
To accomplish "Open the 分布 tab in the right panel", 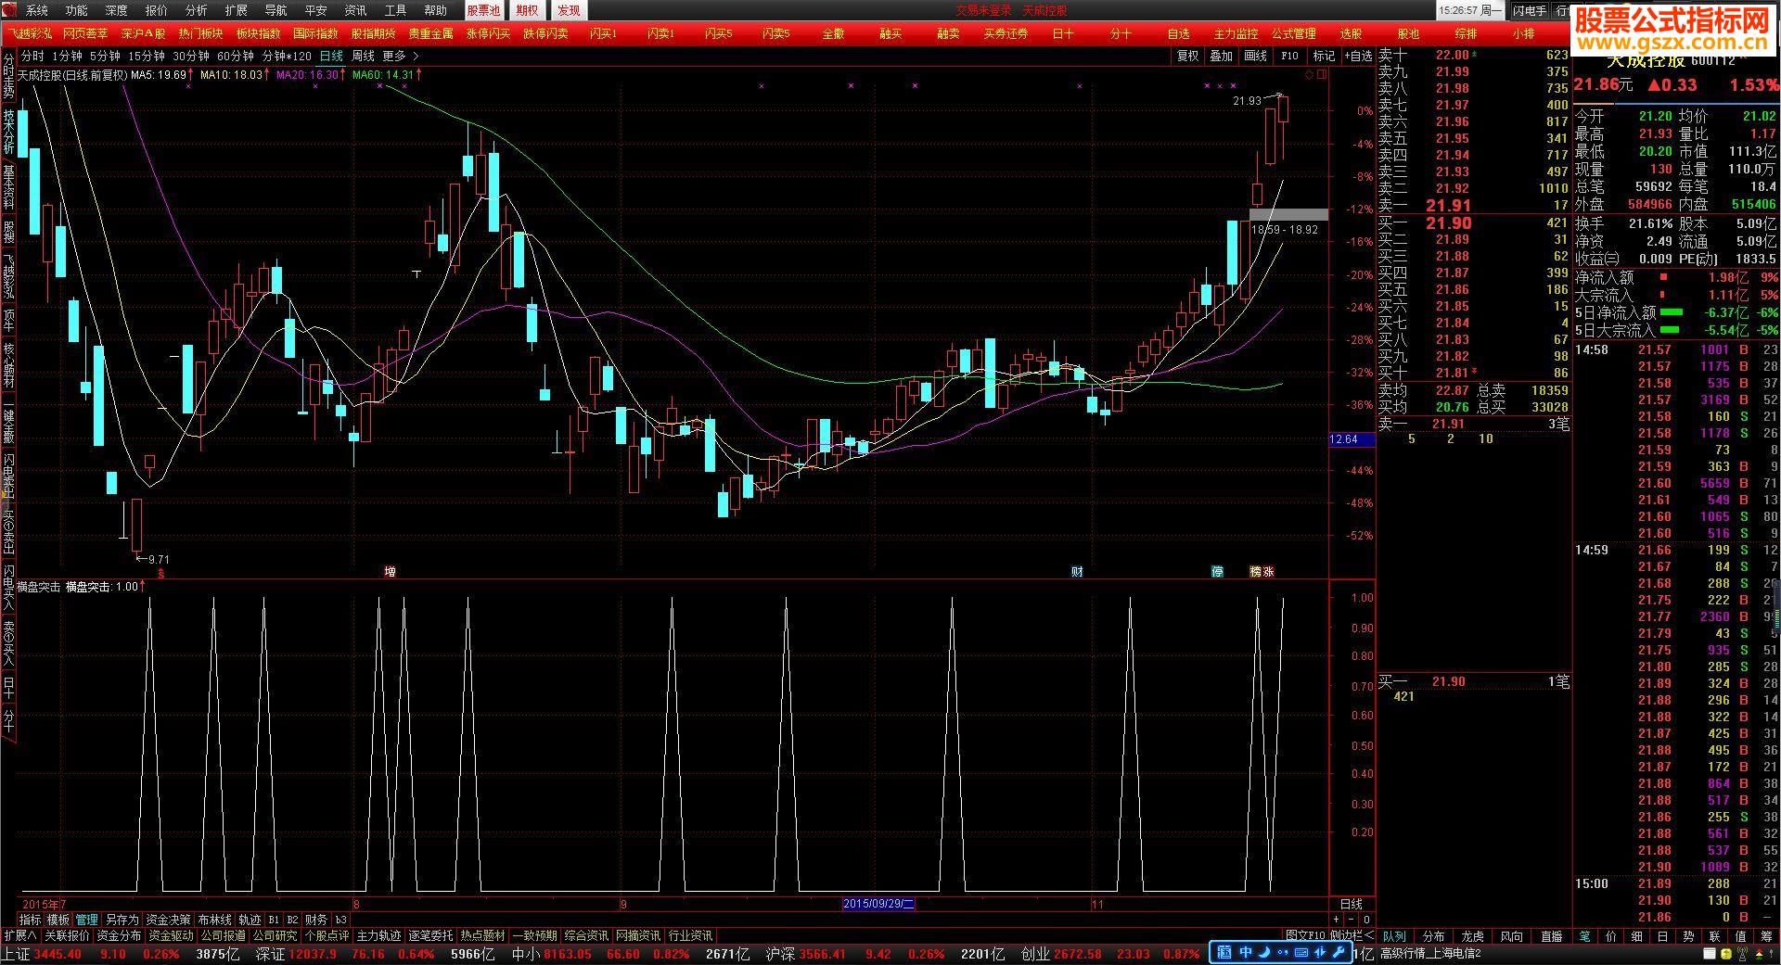I will [x=1434, y=936].
